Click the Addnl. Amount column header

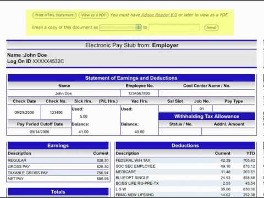(229, 124)
